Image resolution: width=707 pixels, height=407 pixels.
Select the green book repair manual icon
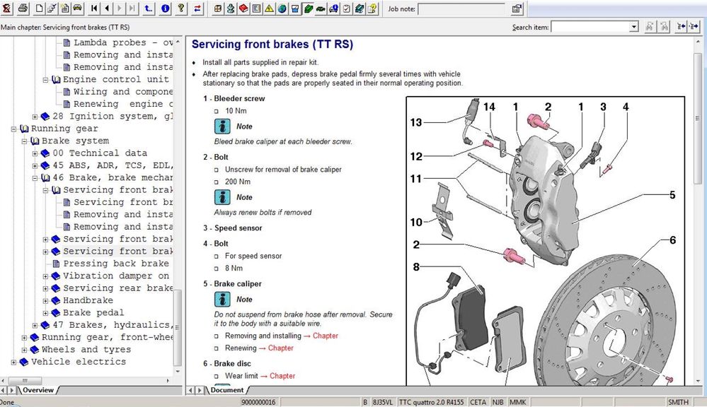[308, 8]
